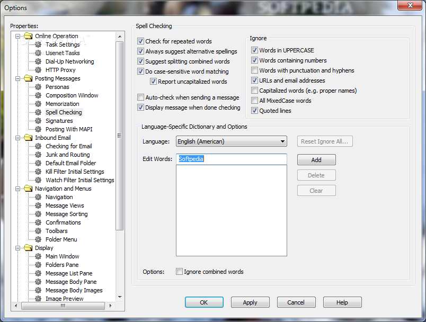Click the gear icon beside Folder Menu
Screen dimensions: 426x322
click(x=38, y=239)
